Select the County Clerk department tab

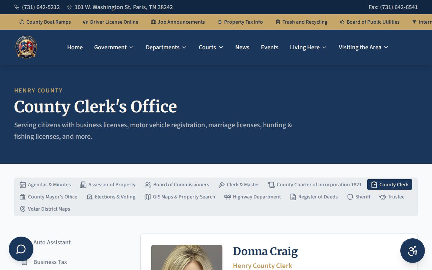click(389, 185)
